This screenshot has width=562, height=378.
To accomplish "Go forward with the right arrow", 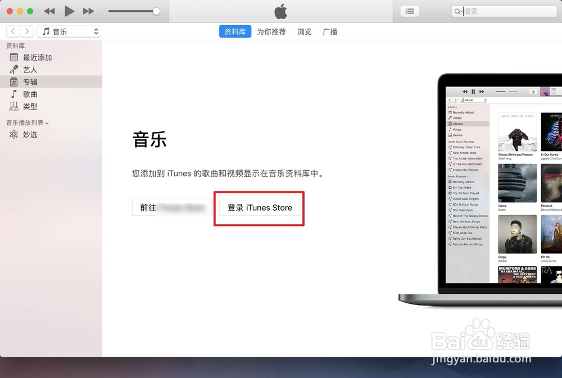I will coord(27,31).
